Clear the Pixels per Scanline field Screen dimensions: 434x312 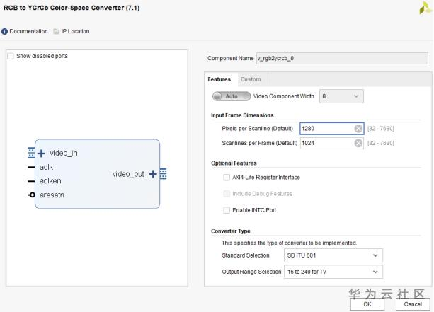(x=358, y=129)
